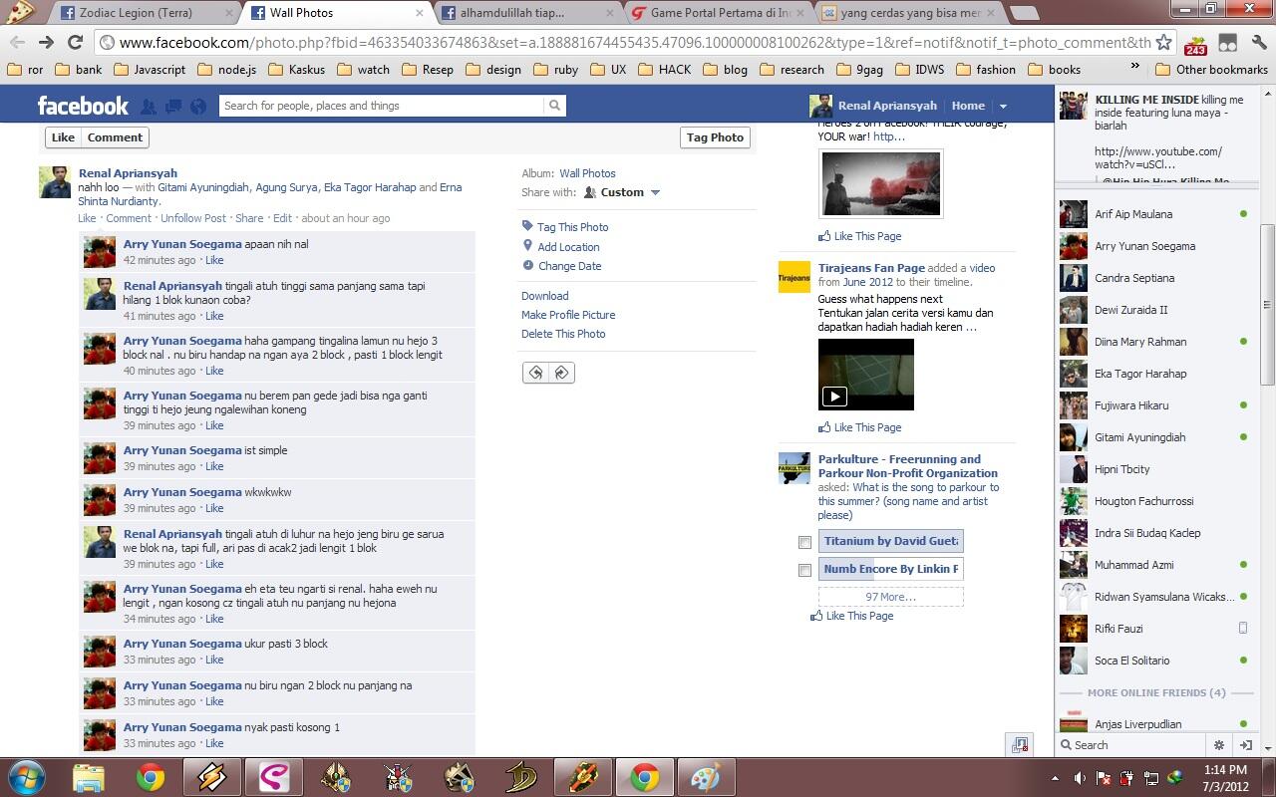
Task: Expand the account menu arrow beside Home
Action: coord(1003,107)
